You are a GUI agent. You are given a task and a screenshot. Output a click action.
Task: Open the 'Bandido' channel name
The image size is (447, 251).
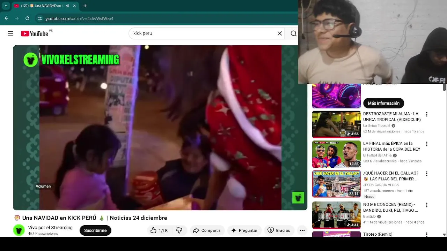tap(369, 216)
